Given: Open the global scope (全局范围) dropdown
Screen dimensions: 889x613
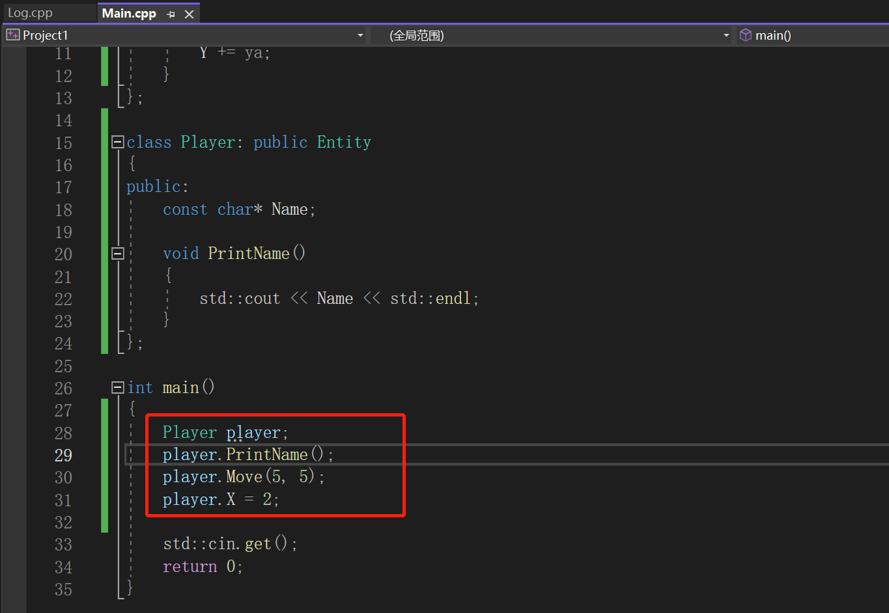Looking at the screenshot, I should pos(726,35).
